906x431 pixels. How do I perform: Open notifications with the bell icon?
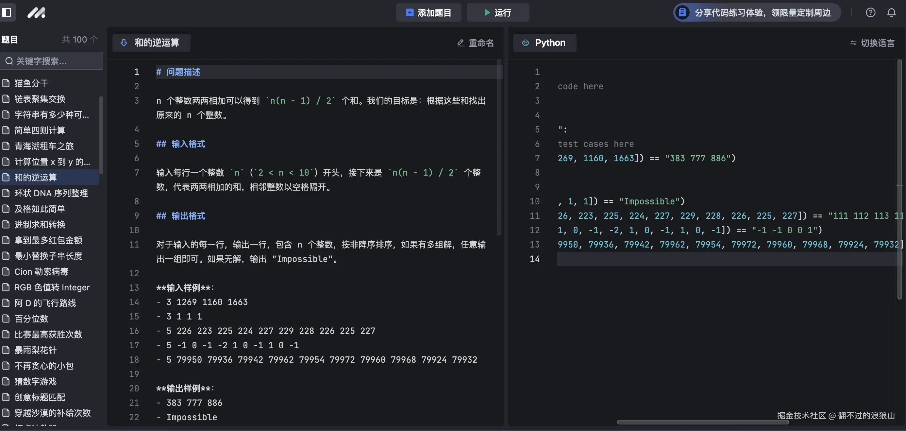point(892,12)
